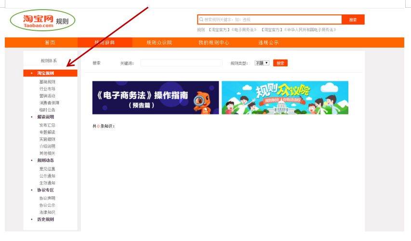Viewport: 411px width, 241px height.
Task: Click the orange 搜索 button beside the top search box
Action: [353, 20]
